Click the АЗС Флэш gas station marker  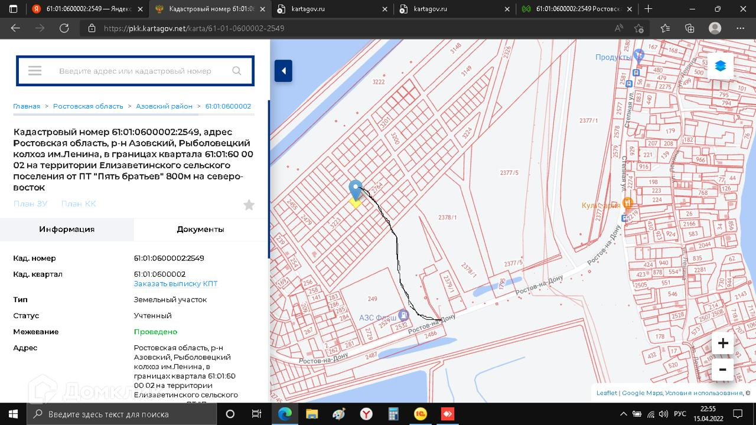coord(403,315)
